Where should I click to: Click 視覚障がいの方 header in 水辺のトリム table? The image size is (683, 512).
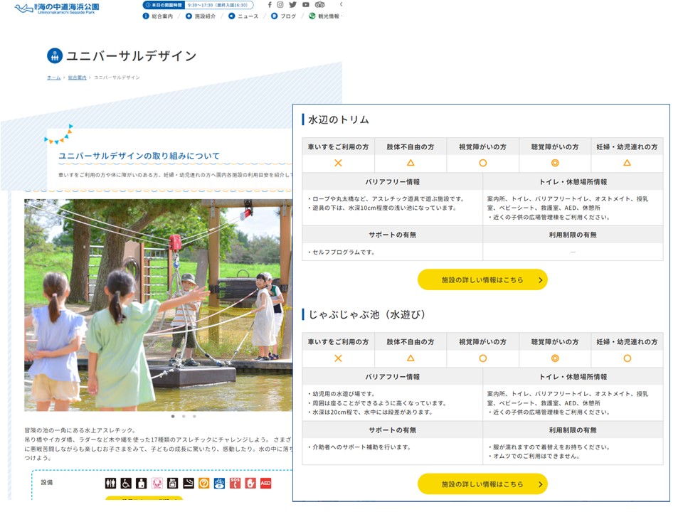click(482, 147)
